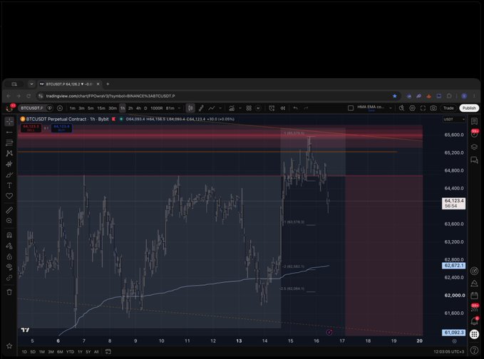
Task: Expand the circled chevron more menu
Action: [x=258, y=108]
